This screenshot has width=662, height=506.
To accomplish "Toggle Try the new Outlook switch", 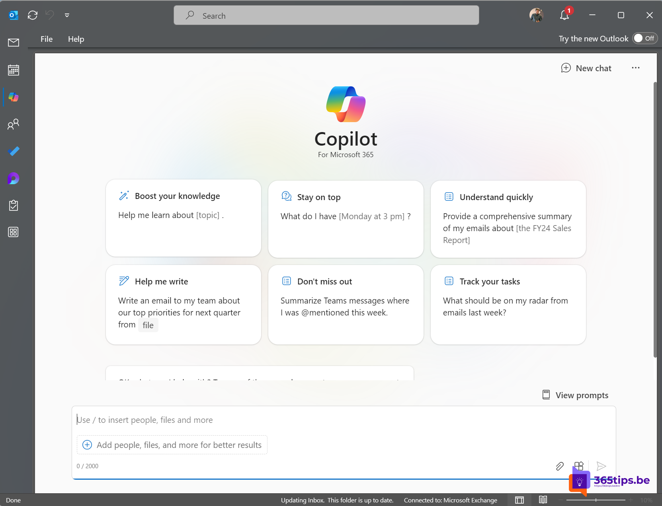I will (x=644, y=38).
